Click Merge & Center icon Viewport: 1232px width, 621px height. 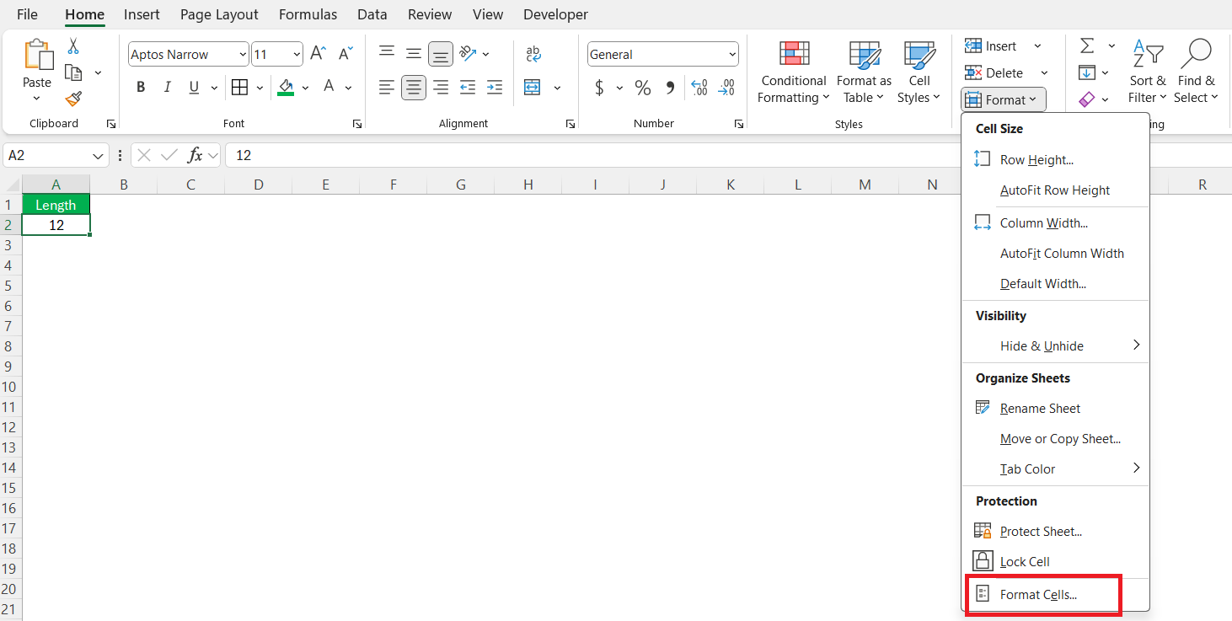[x=533, y=87]
